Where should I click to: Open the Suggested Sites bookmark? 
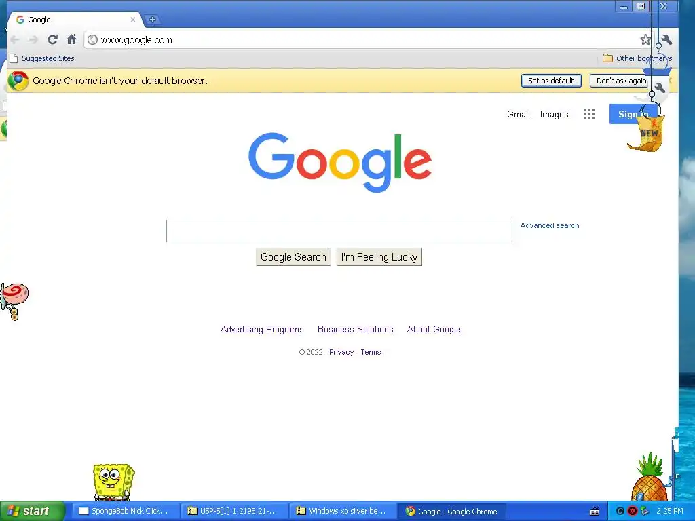[x=42, y=58]
